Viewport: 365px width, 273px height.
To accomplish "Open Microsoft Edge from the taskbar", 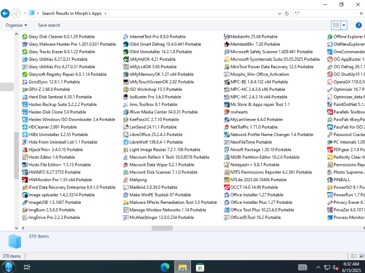I will coord(165,268).
